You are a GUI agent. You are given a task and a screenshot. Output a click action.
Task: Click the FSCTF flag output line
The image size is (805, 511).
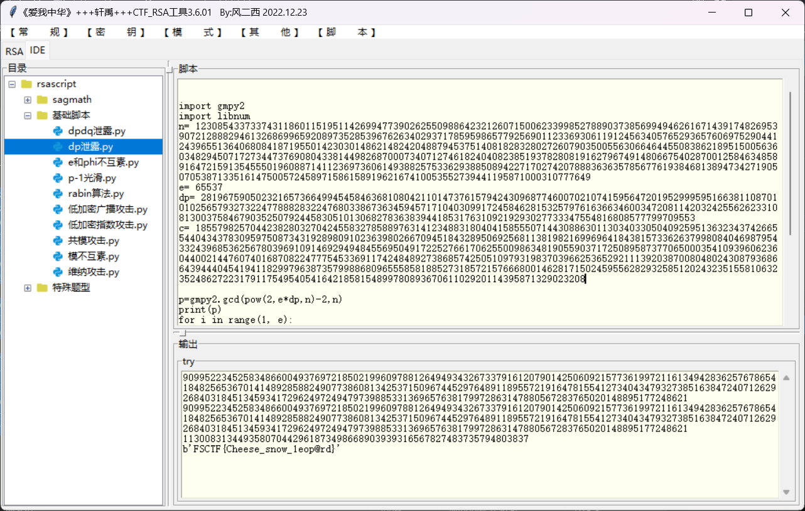click(261, 449)
